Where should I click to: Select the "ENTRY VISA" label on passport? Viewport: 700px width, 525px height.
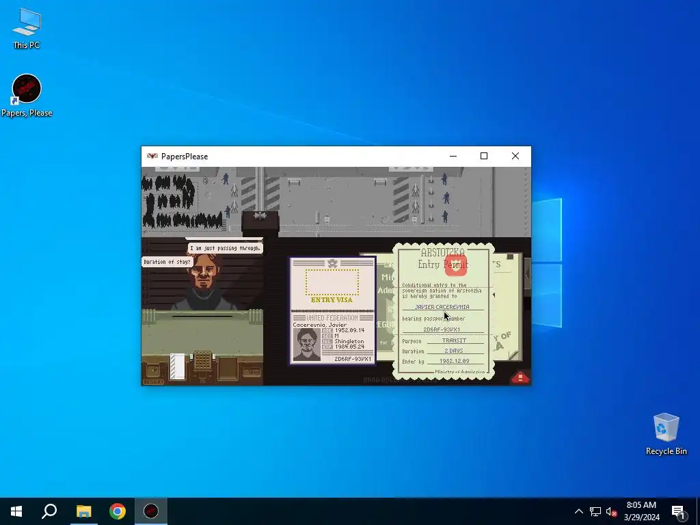(332, 300)
